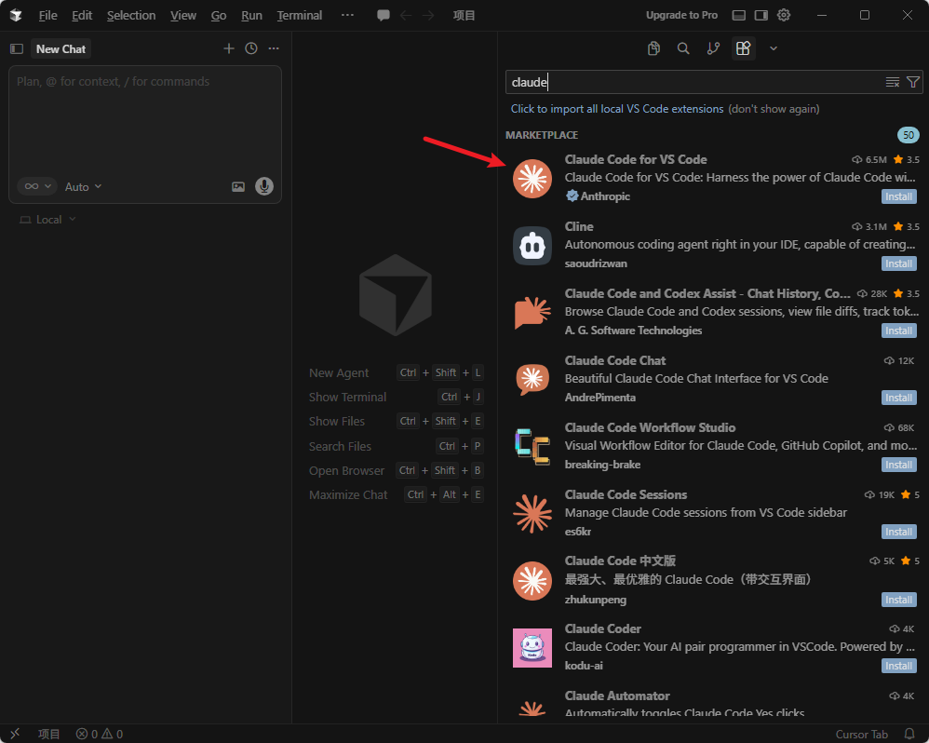Go forward with the right arrow
This screenshot has width=929, height=743.
point(428,16)
